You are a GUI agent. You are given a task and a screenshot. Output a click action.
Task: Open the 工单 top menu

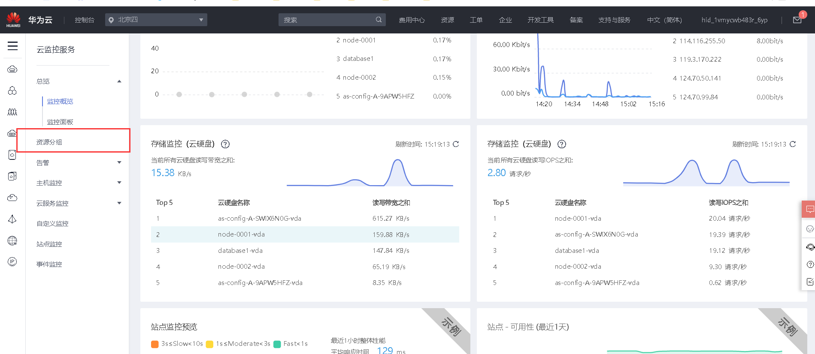[476, 20]
